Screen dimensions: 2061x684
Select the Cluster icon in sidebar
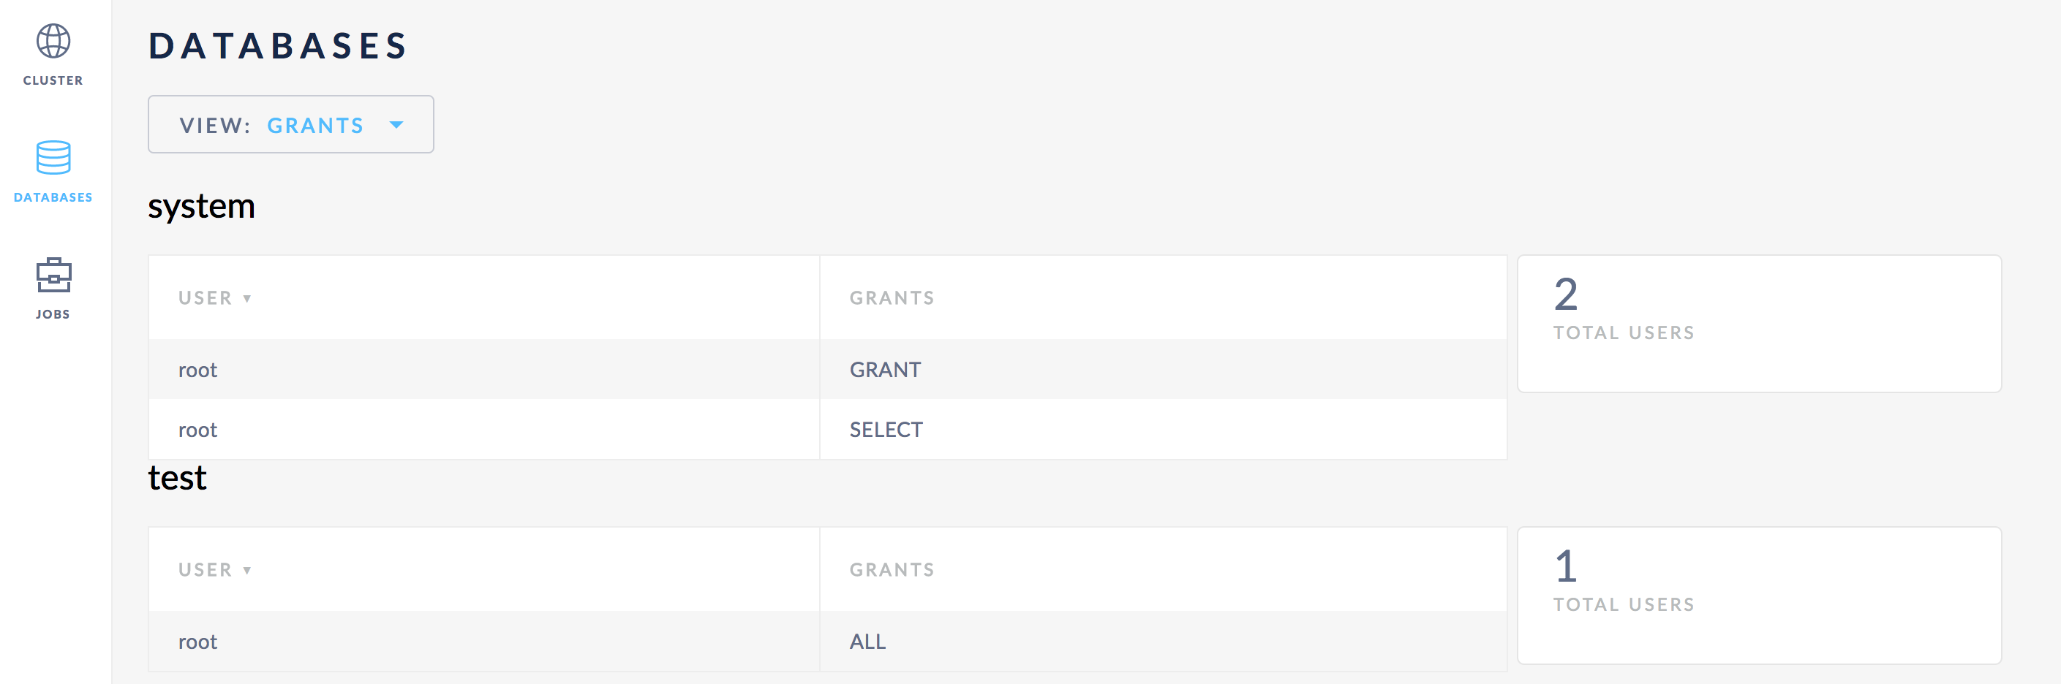click(53, 40)
